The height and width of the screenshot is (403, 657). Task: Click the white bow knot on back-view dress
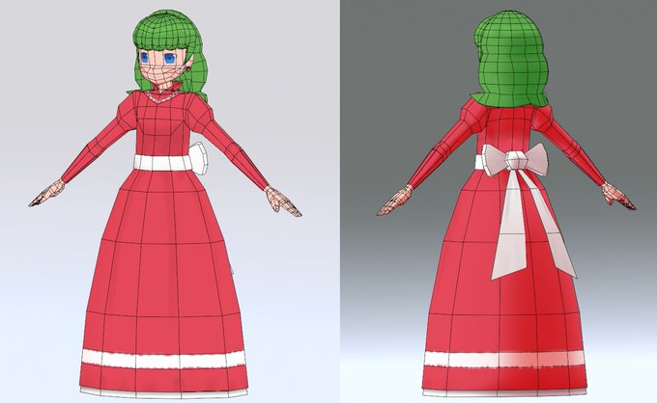(515, 161)
